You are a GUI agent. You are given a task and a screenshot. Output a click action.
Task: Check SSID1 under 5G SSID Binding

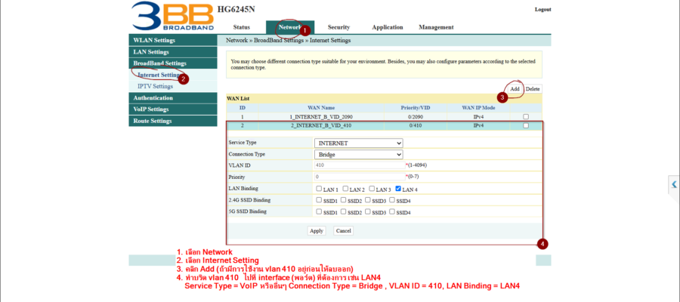[319, 212]
